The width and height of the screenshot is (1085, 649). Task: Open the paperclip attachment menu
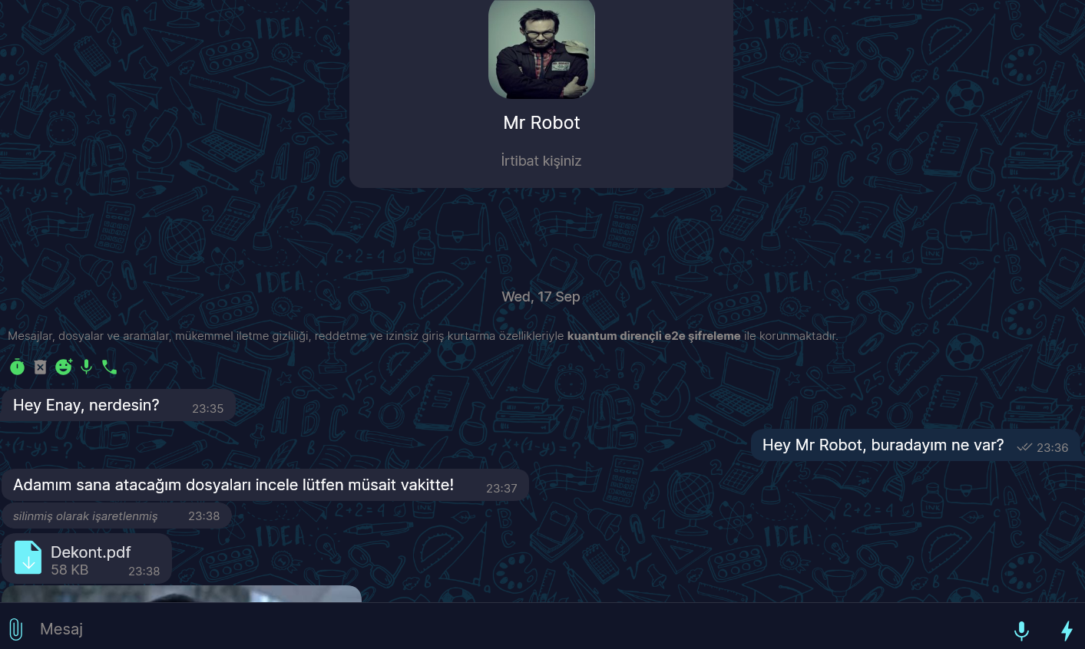(15, 629)
